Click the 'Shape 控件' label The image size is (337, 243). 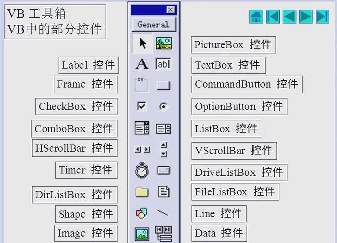pos(87,214)
